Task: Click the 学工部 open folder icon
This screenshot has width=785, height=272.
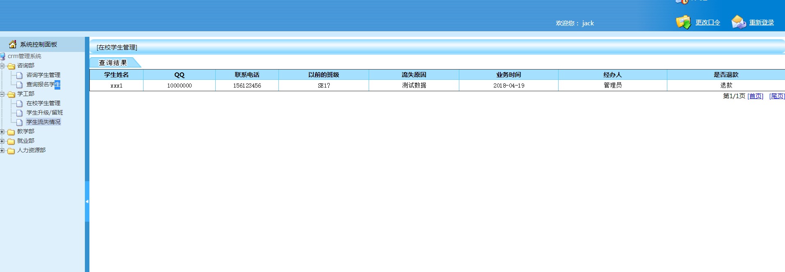Action: pyautogui.click(x=11, y=94)
